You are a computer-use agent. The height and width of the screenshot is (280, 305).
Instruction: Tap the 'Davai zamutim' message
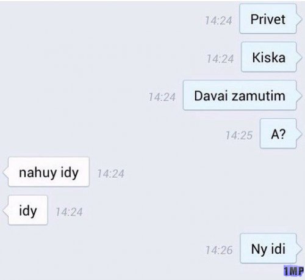[240, 95]
